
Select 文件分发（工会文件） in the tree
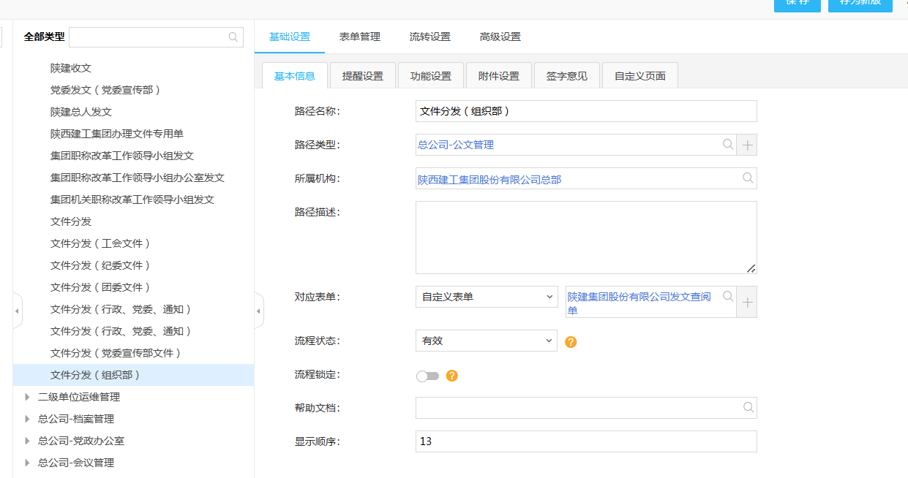click(100, 243)
